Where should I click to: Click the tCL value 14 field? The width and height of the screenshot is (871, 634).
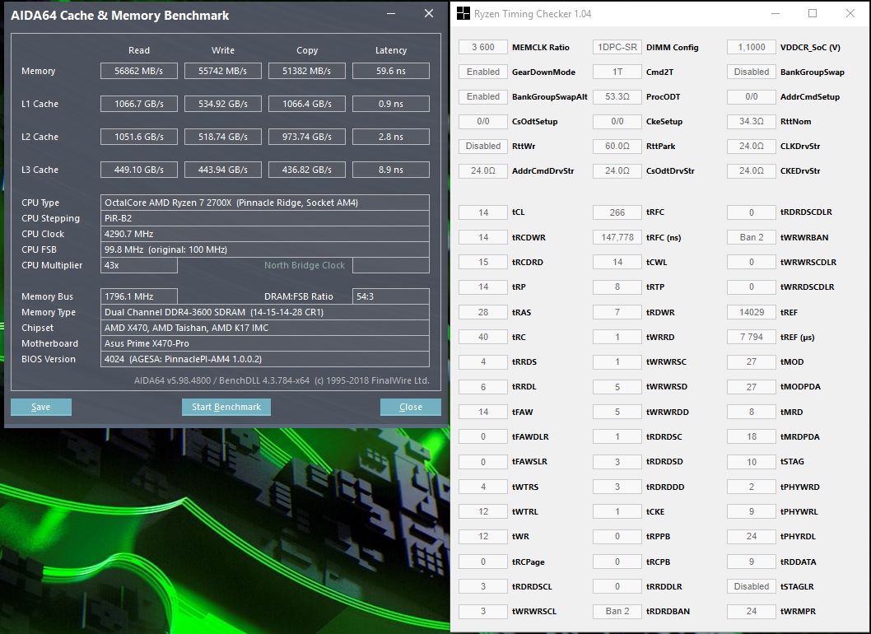click(482, 212)
